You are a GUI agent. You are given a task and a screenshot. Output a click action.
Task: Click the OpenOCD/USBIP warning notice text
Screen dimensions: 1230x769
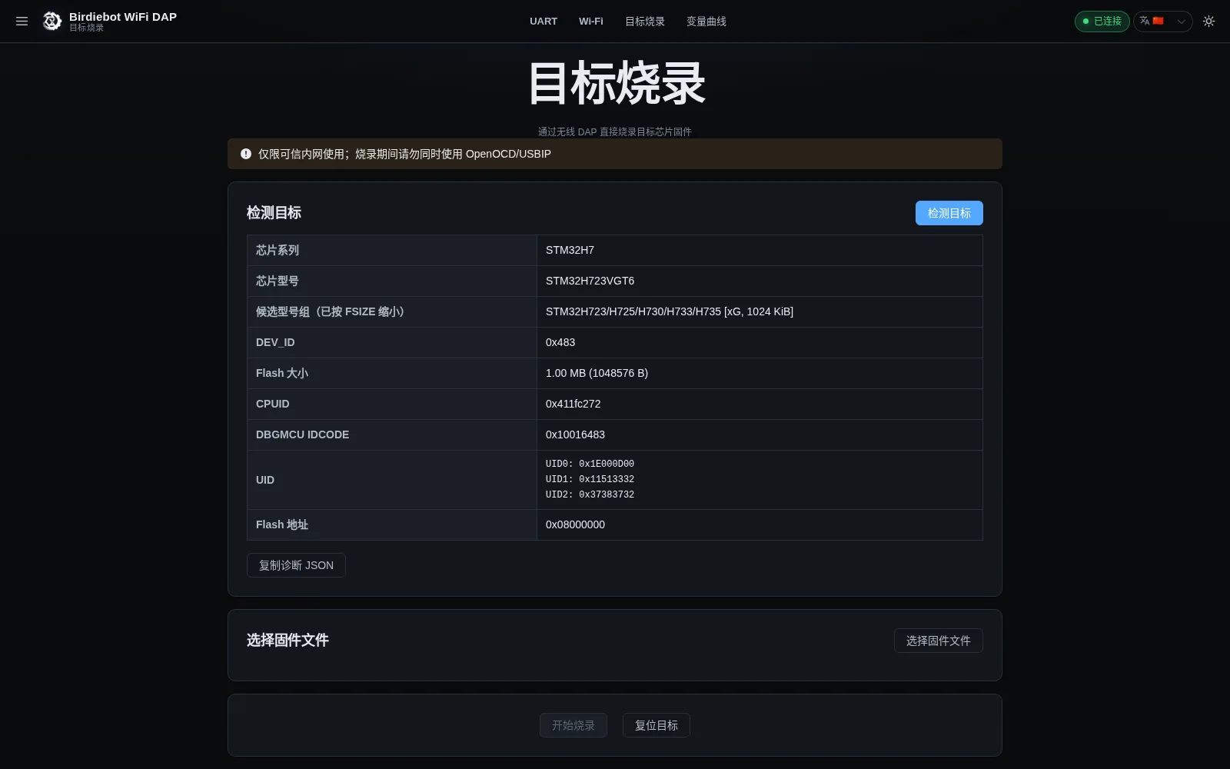tap(404, 154)
